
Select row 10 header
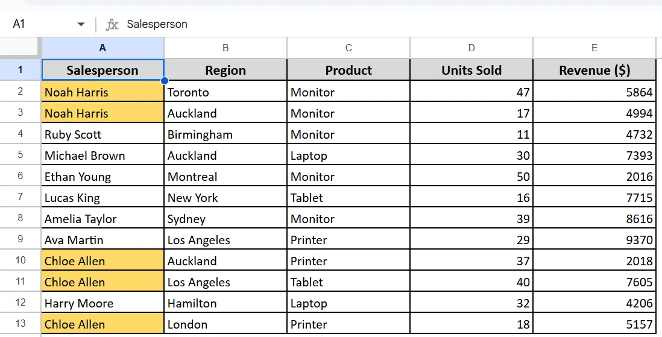click(x=20, y=260)
